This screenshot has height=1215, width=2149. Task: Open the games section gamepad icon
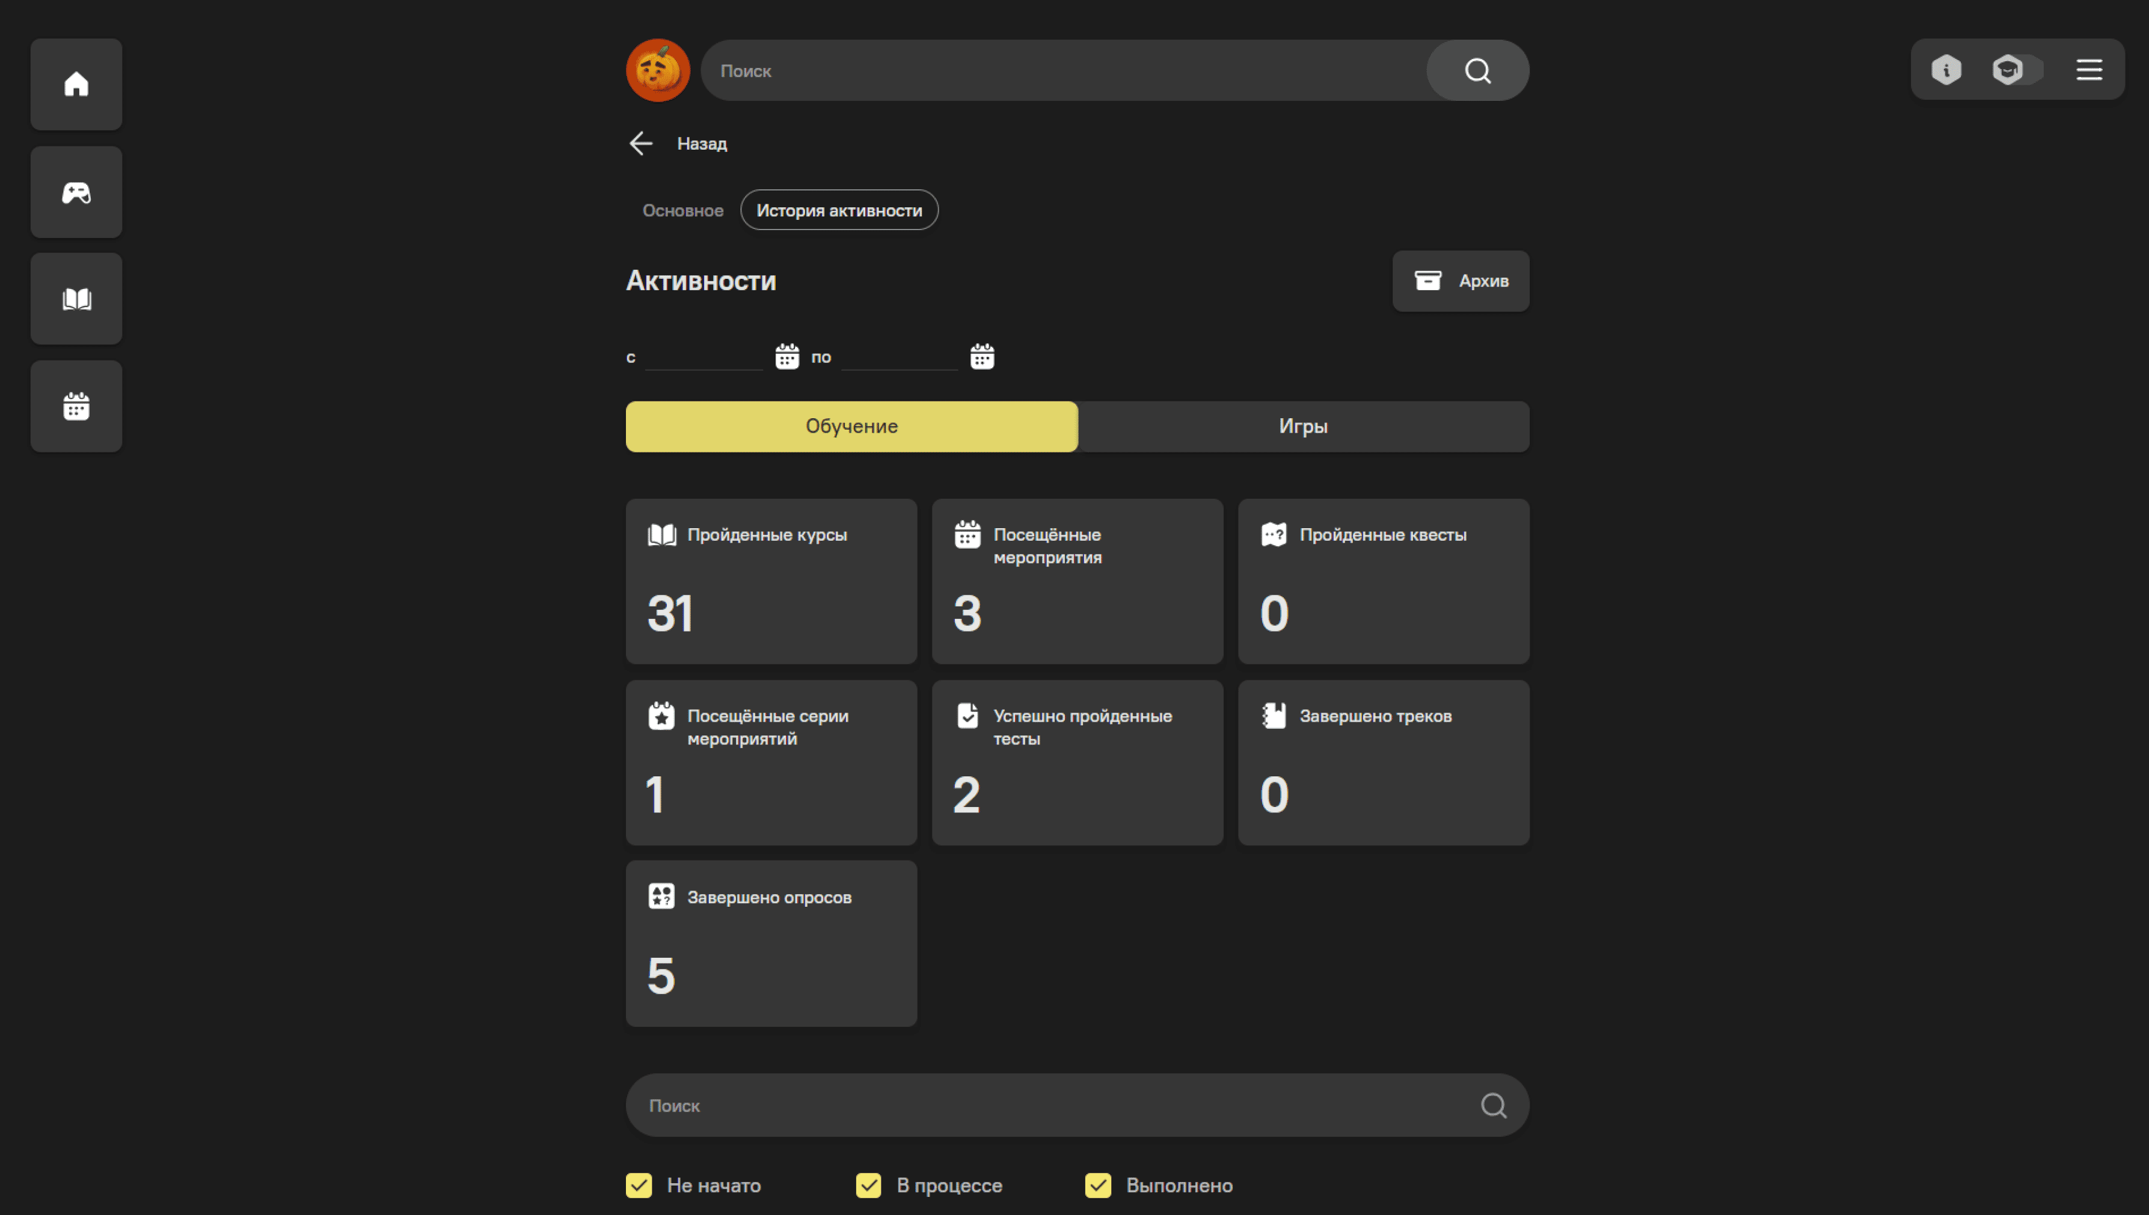(76, 193)
